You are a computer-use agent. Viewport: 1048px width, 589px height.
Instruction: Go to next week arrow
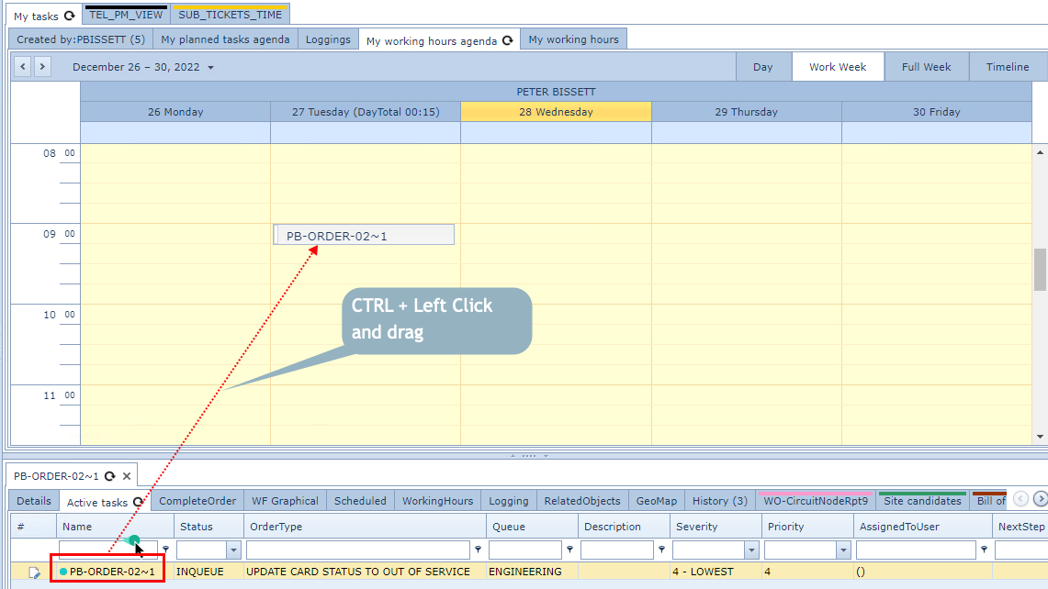[x=42, y=67]
